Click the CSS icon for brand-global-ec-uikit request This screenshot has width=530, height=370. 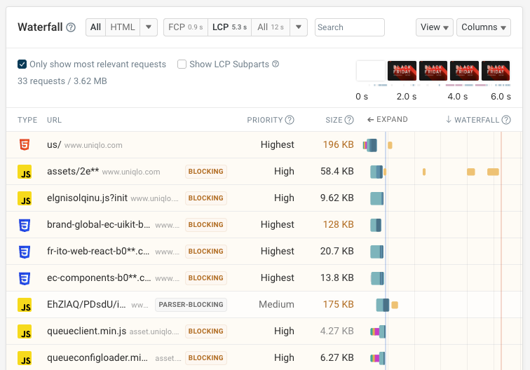point(25,225)
